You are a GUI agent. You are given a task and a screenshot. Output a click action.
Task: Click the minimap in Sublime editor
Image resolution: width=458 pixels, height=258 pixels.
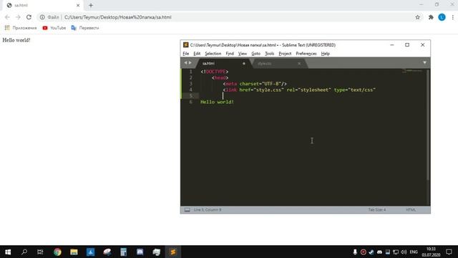[412, 70]
